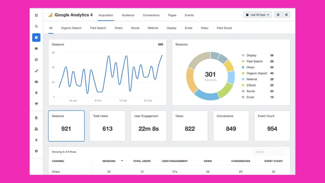Viewport: 325px width, 183px height.
Task: Select the Total Users 613 metric card
Action: click(107, 126)
